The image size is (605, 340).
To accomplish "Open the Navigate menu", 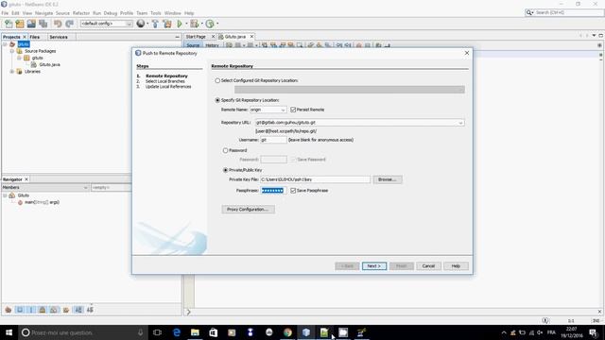I will coord(44,13).
